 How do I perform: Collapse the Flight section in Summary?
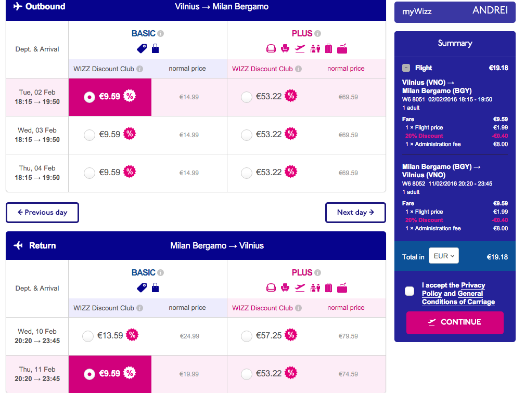[406, 68]
